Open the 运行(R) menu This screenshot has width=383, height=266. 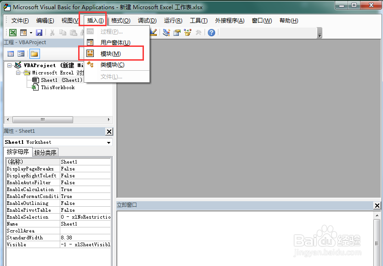(x=173, y=21)
